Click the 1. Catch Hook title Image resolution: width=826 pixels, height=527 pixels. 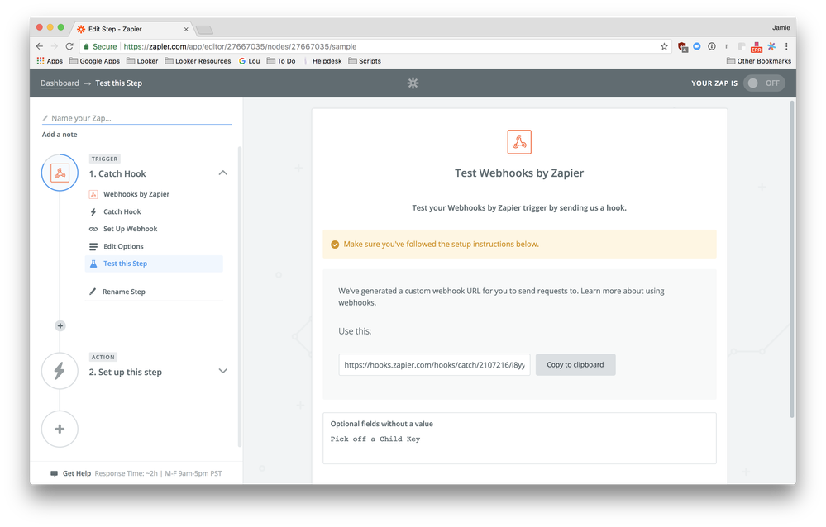(117, 173)
